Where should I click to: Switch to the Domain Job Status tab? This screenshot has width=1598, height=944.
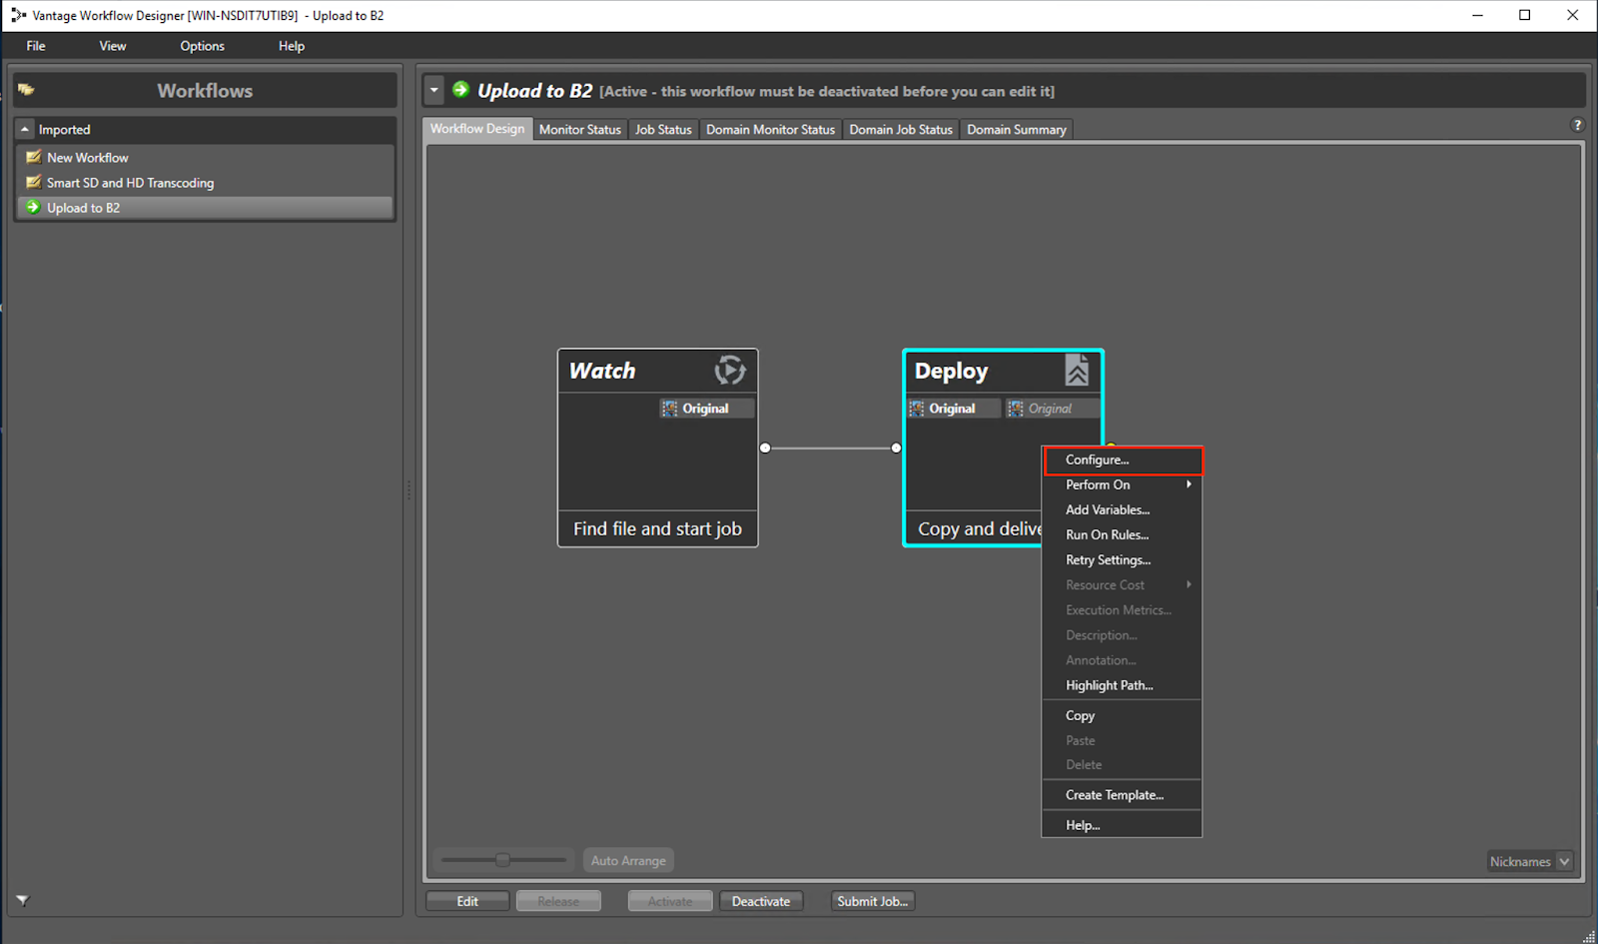901,130
